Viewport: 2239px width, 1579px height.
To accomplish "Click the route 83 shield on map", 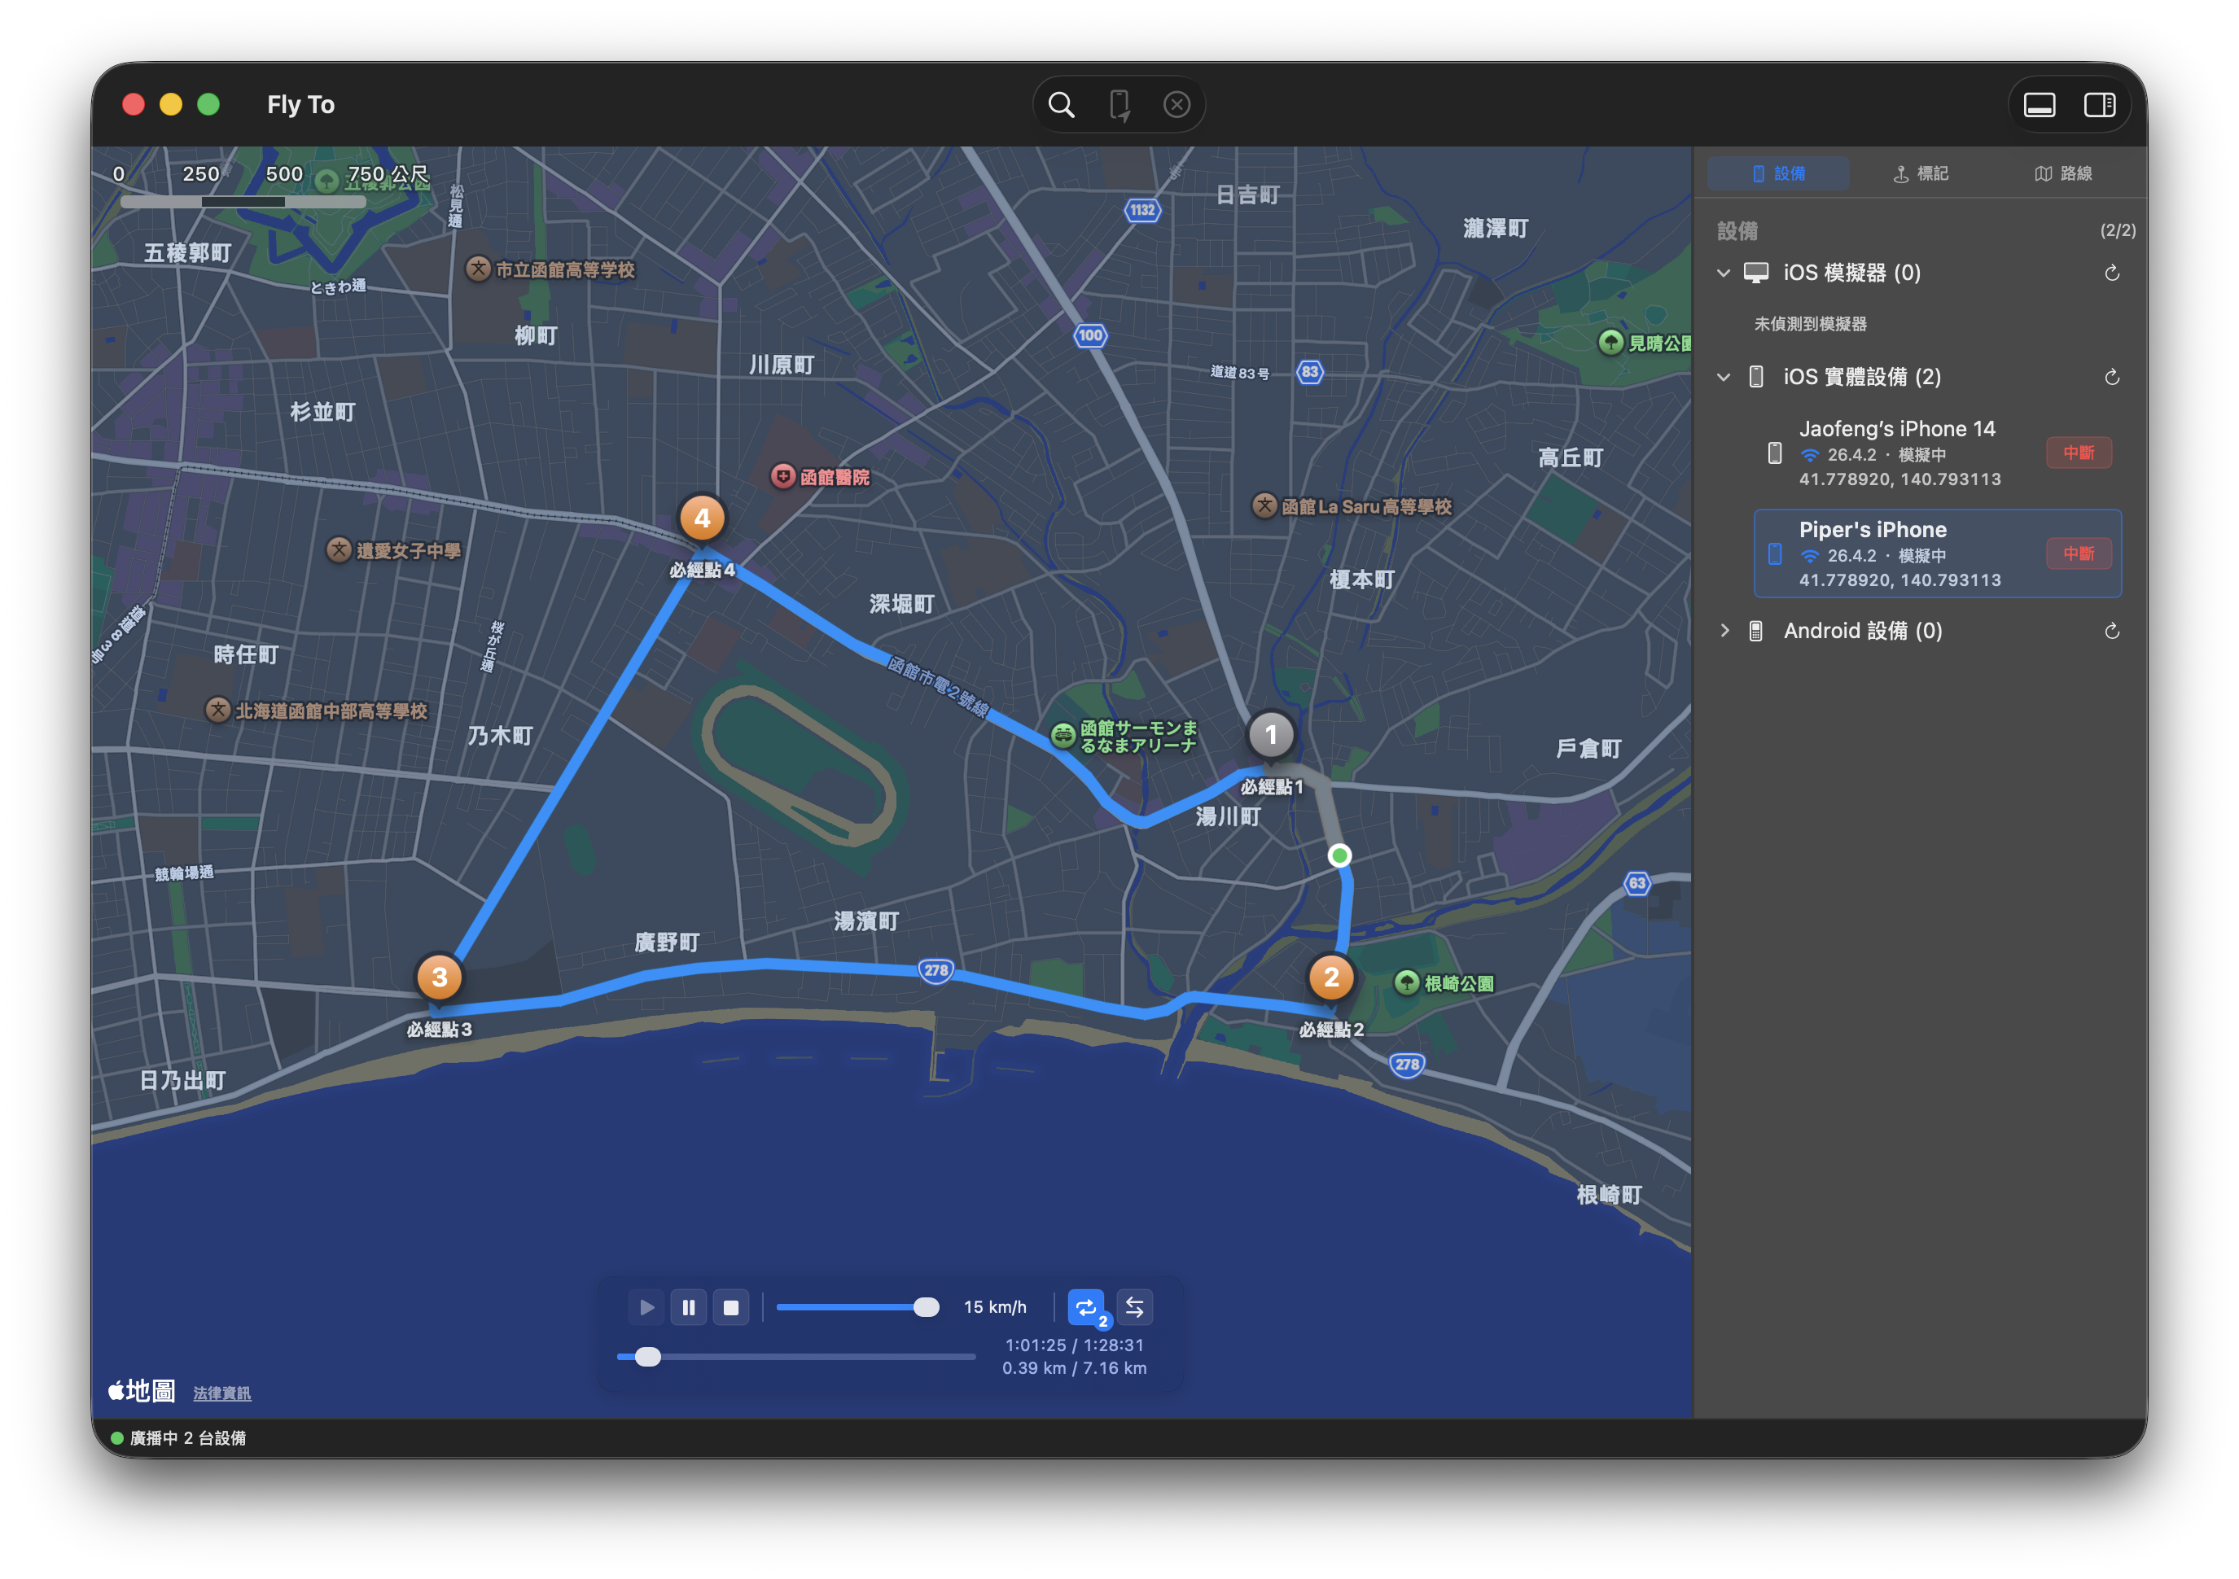I will click(x=1310, y=371).
